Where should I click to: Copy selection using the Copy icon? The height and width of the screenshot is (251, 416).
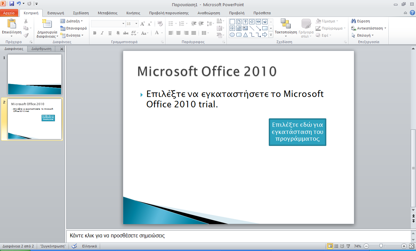(x=26, y=28)
